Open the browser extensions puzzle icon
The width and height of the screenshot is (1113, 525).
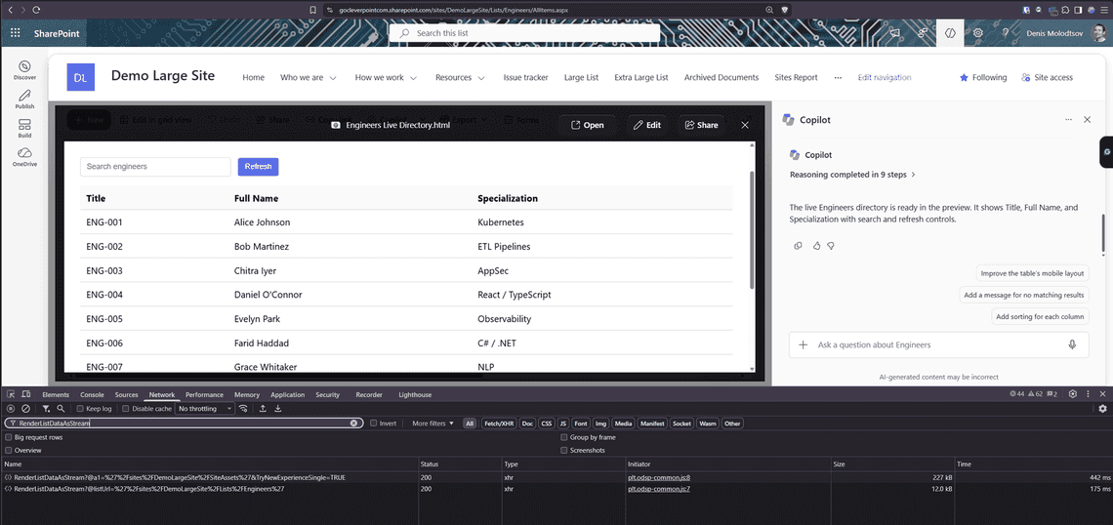(1065, 9)
